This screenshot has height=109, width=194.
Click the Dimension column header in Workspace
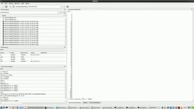point(25,53)
